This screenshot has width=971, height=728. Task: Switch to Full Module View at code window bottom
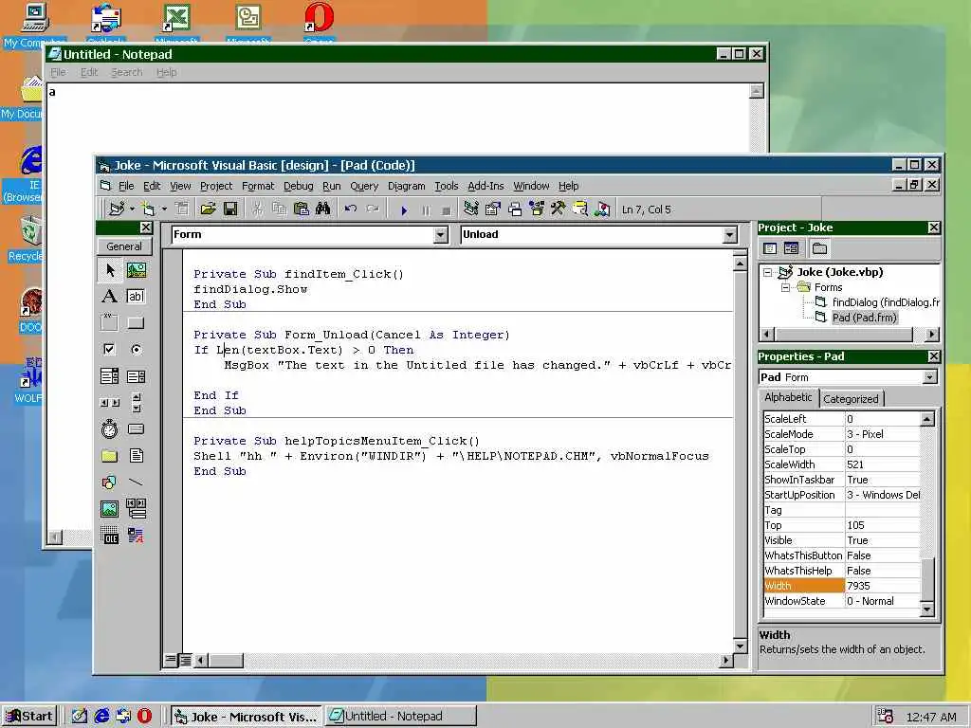[185, 660]
